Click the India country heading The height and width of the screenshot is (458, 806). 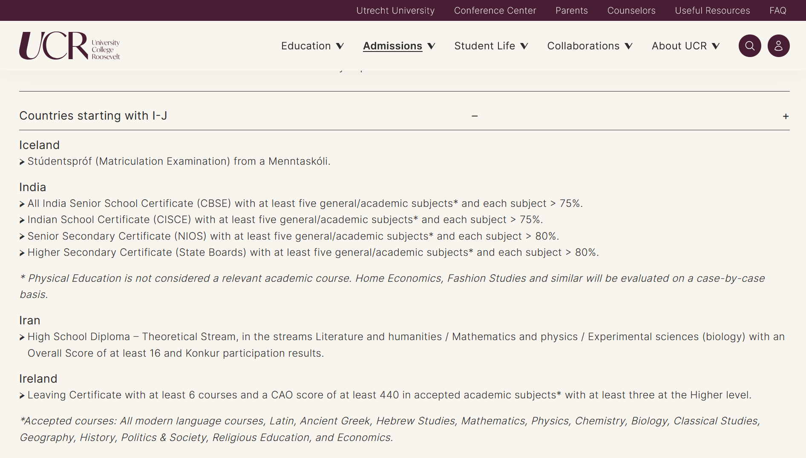(32, 187)
